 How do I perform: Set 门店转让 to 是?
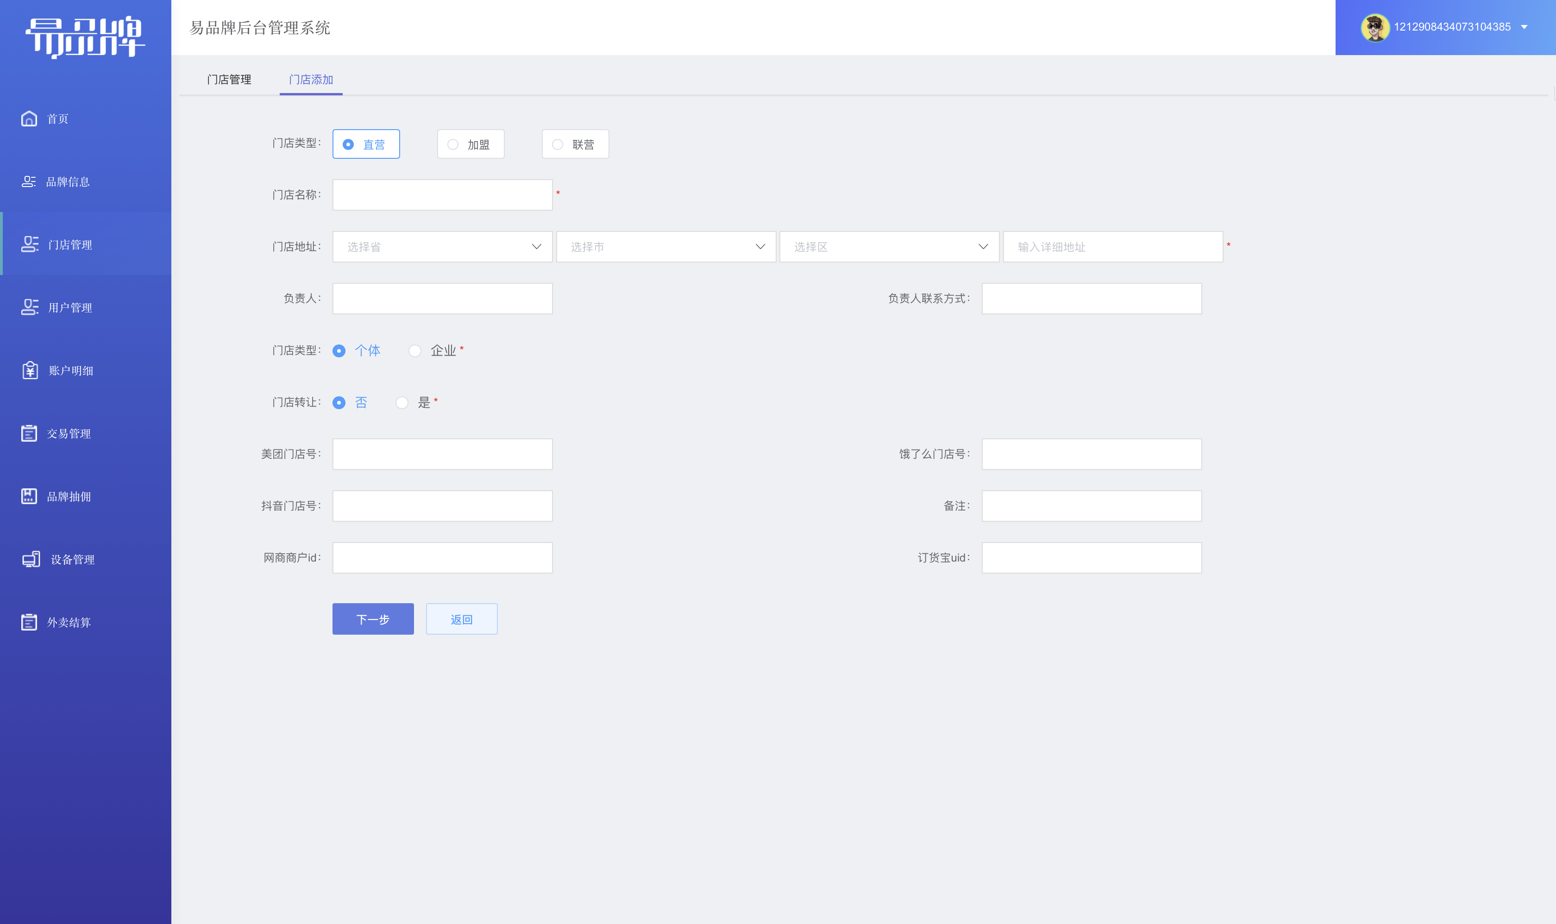pyautogui.click(x=402, y=402)
